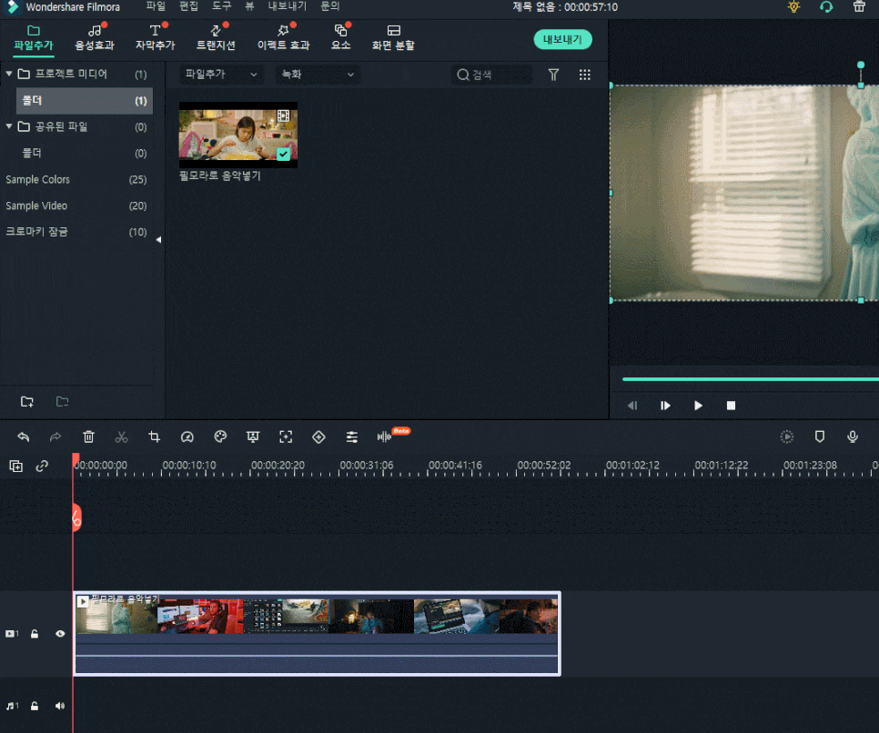Mute audio track 1 speaker icon
The image size is (879, 733).
(x=59, y=706)
